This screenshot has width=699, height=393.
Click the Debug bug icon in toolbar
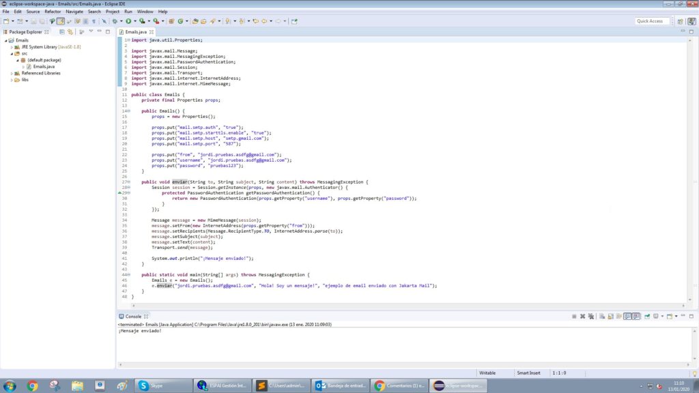(113, 21)
